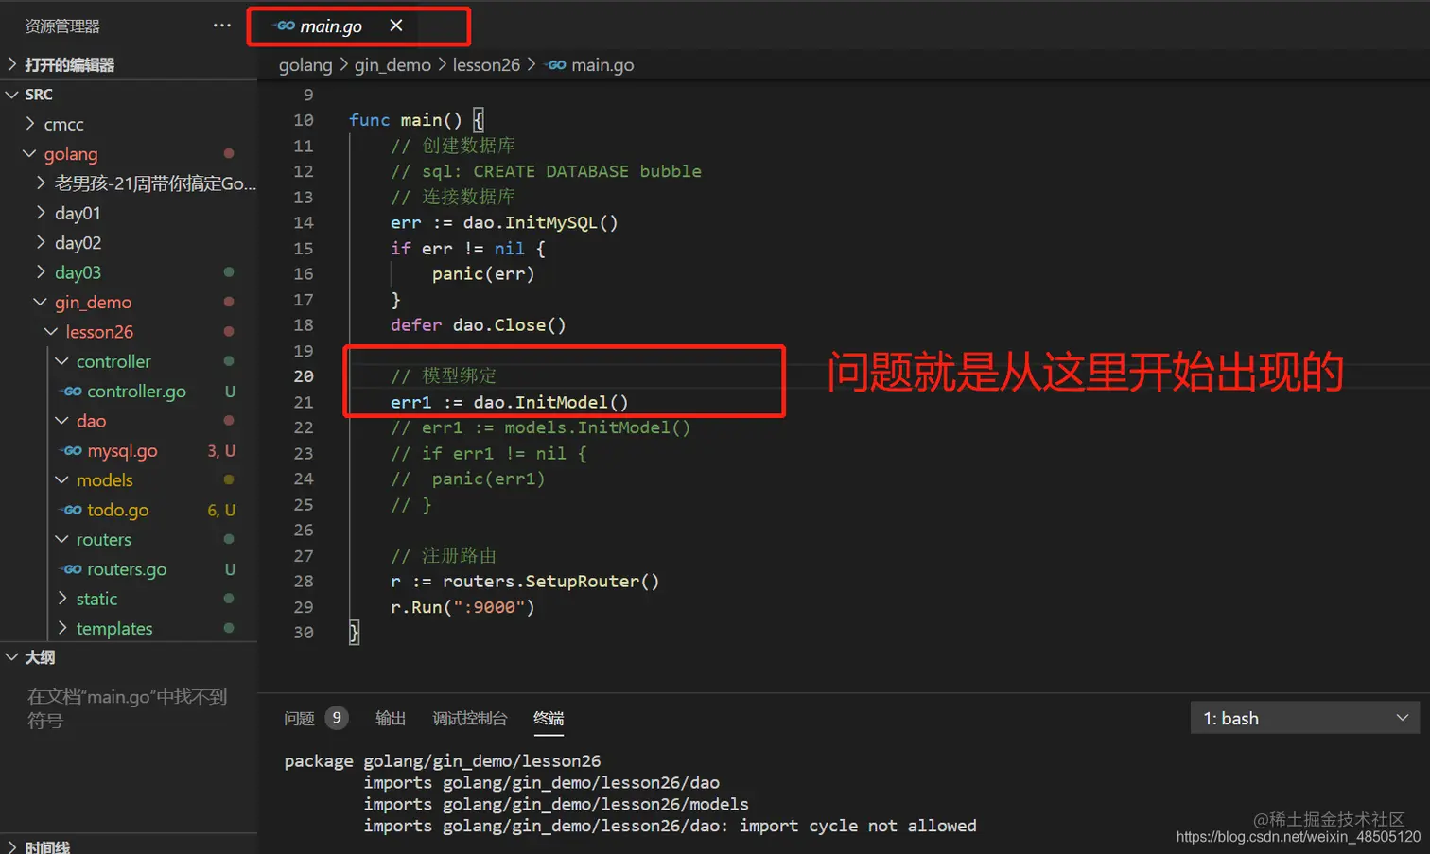Open the Explorer more actions ellipsis
The width and height of the screenshot is (1430, 854).
click(x=222, y=26)
